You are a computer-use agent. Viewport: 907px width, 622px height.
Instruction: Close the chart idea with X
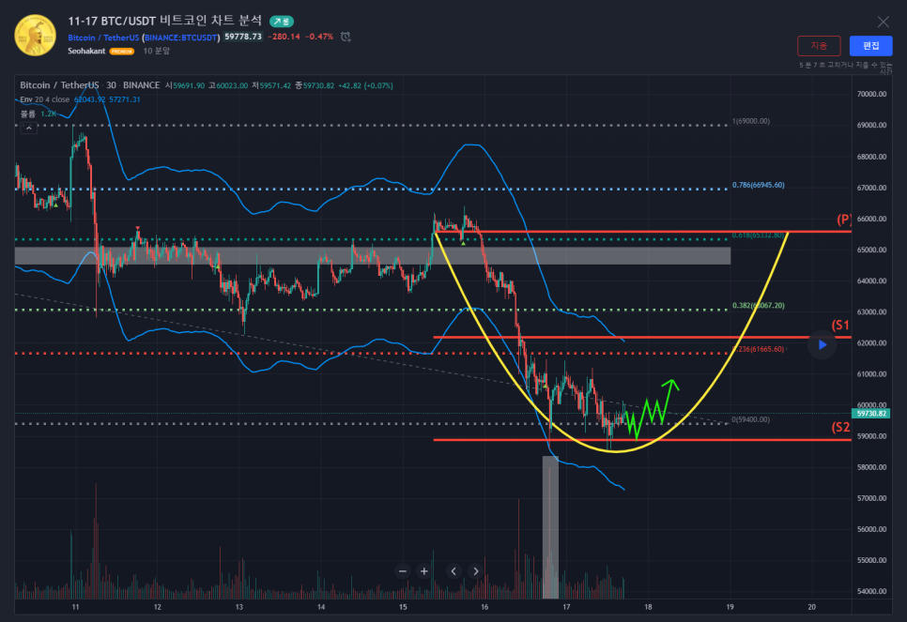(883, 22)
